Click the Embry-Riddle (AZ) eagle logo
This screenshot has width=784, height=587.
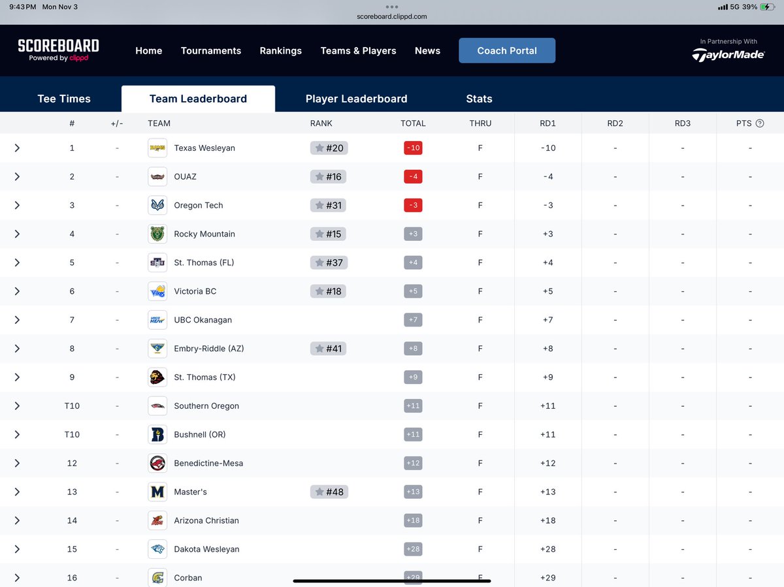click(157, 349)
